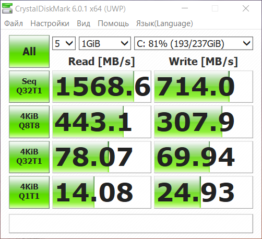Start the 4KiB Q32T1 test

29,157
